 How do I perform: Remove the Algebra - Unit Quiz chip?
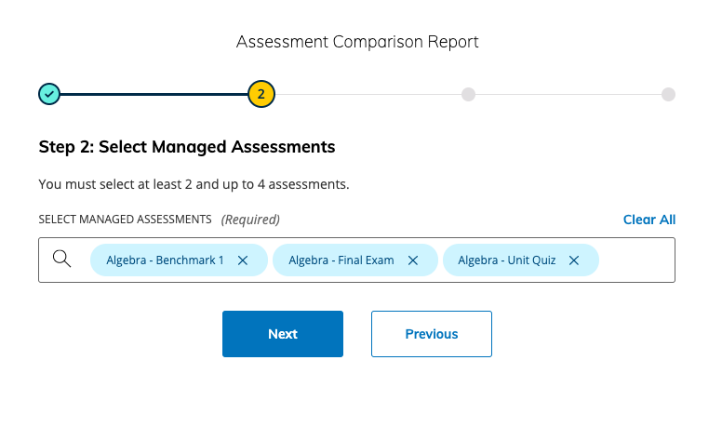[x=574, y=260]
